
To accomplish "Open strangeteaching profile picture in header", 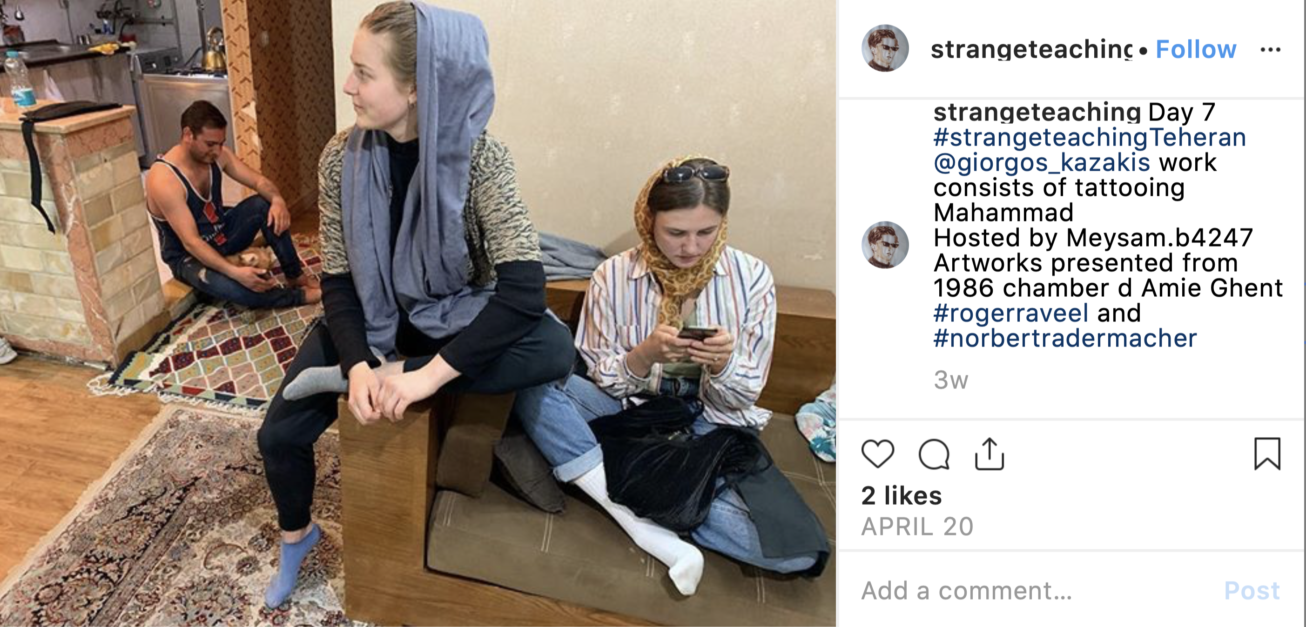I will pos(885,48).
